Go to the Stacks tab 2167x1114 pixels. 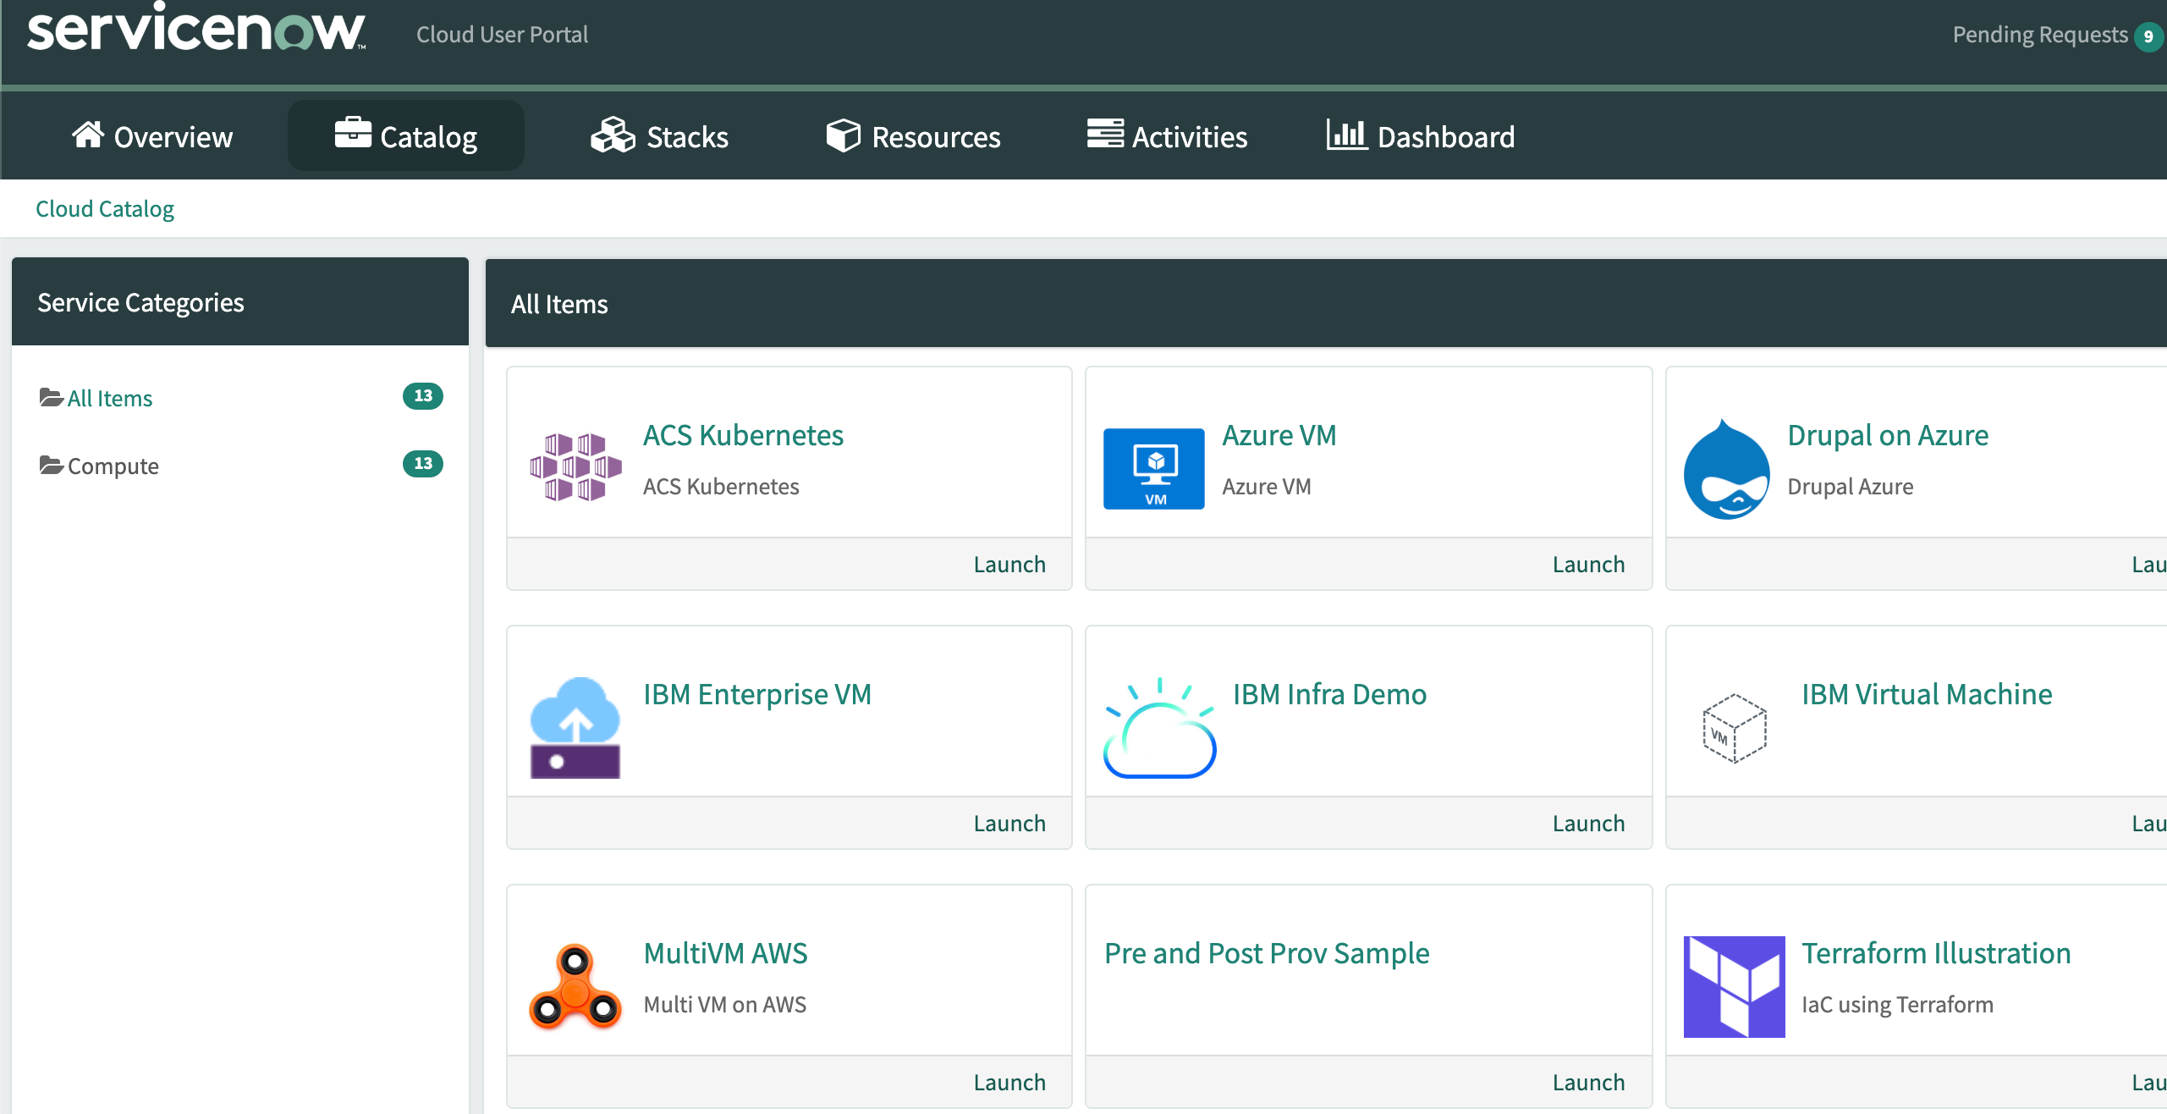click(659, 136)
